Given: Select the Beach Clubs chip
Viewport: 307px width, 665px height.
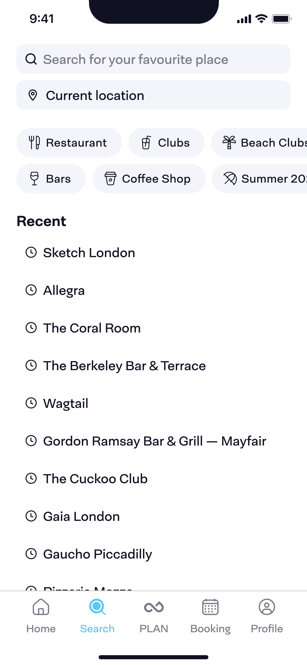Looking at the screenshot, I should tap(262, 143).
